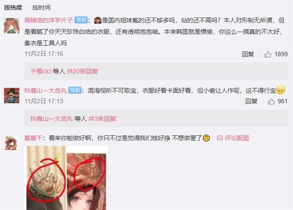Screen dimensions: 293x210
Task: Open 千樱cici user link in replies
Action: [x=41, y=71]
